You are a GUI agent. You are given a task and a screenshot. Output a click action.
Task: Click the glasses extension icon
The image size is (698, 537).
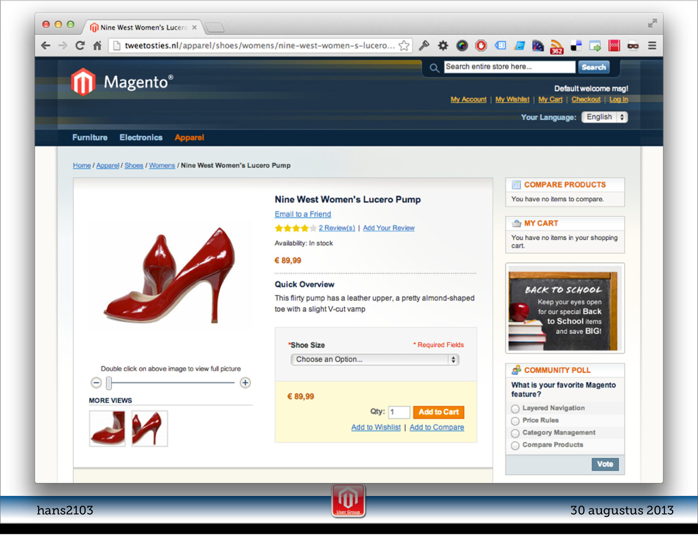click(x=633, y=45)
